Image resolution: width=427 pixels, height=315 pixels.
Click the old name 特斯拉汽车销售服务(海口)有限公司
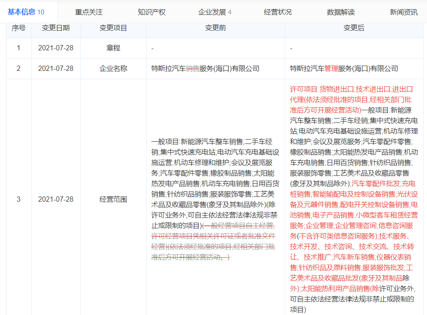pos(205,68)
